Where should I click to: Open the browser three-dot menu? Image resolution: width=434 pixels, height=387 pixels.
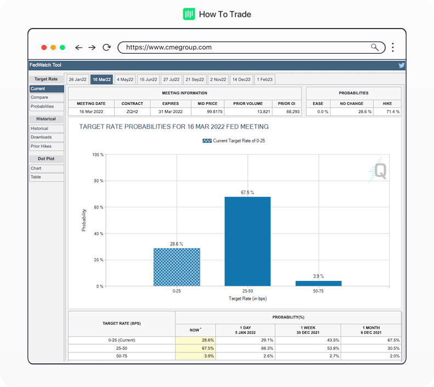tap(393, 48)
